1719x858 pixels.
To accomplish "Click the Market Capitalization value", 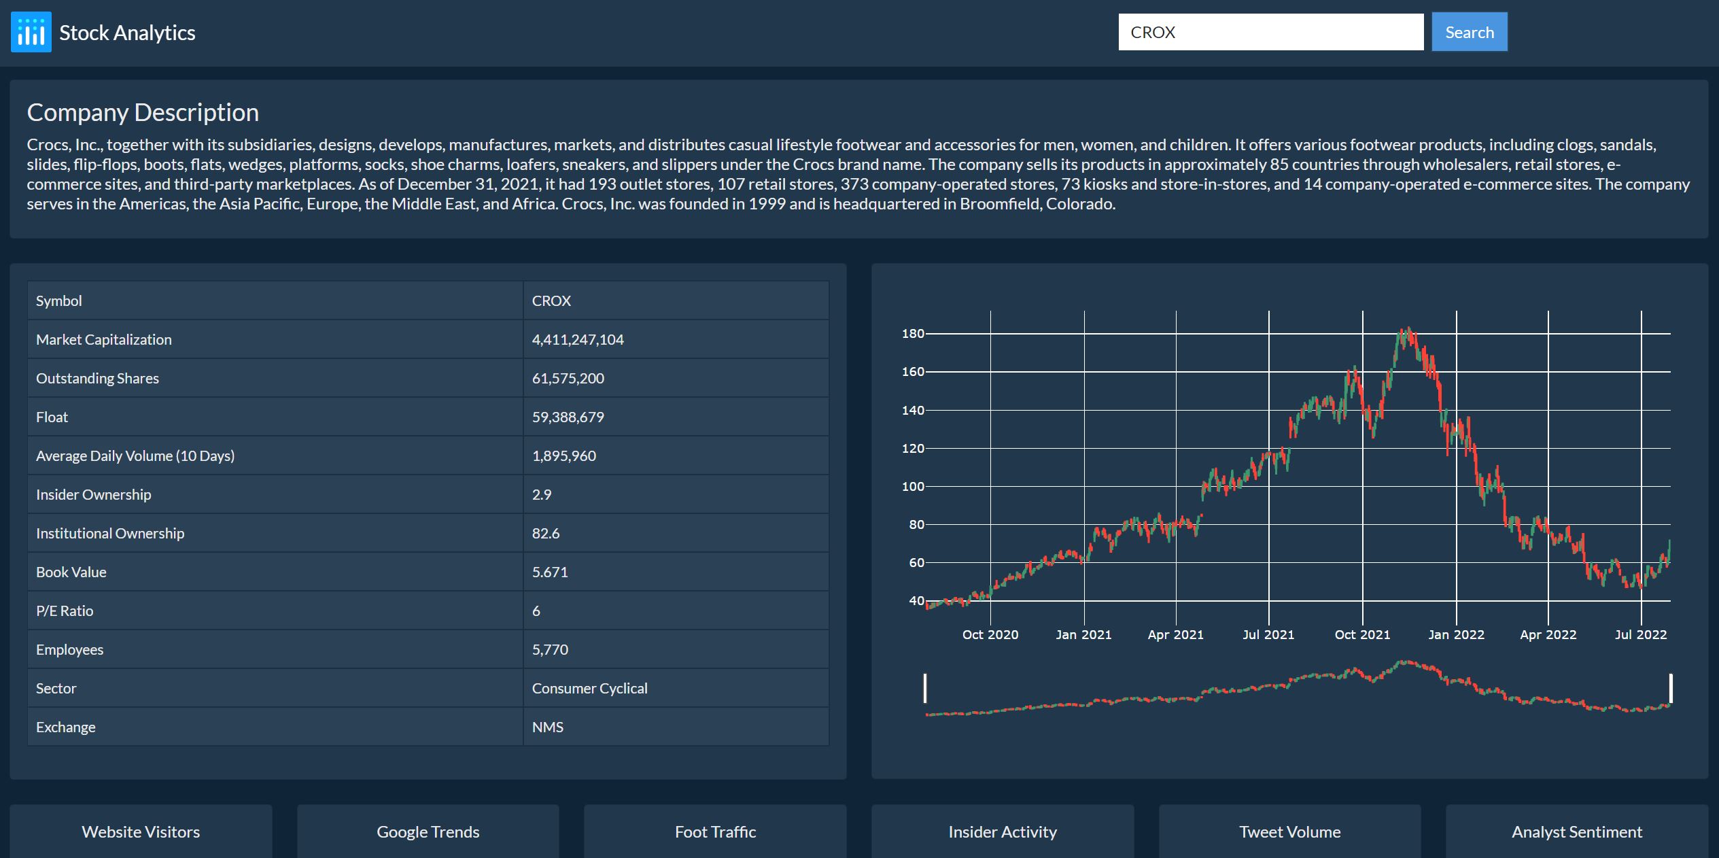I will click(578, 339).
